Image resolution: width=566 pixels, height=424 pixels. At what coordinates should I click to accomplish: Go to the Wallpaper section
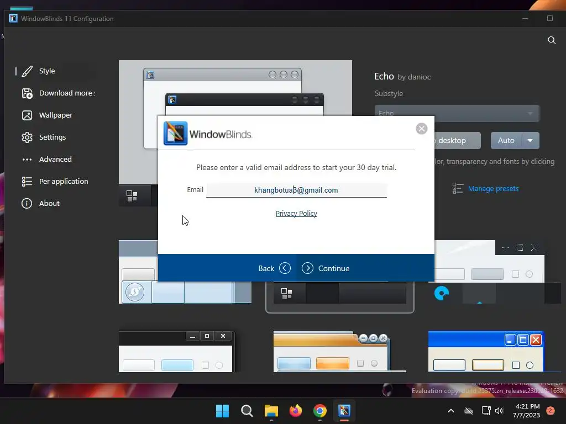pyautogui.click(x=56, y=115)
